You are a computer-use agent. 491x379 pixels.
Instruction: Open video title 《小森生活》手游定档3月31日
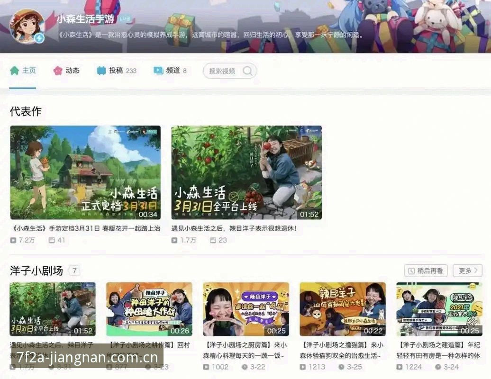(x=85, y=228)
